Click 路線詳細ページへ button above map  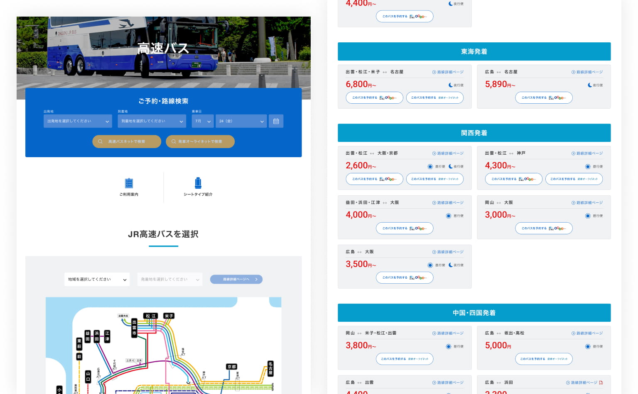236,280
